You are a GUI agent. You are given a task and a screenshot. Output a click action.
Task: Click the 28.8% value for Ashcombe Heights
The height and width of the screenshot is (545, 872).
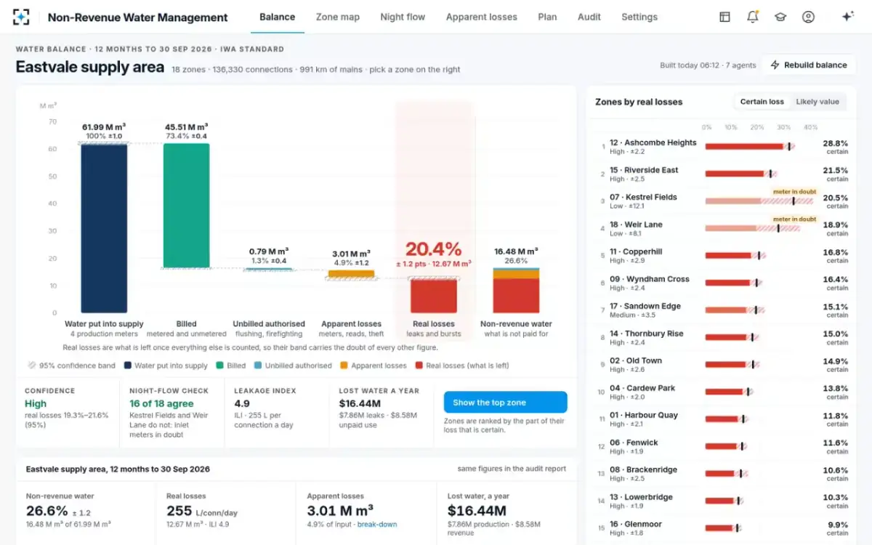point(835,143)
